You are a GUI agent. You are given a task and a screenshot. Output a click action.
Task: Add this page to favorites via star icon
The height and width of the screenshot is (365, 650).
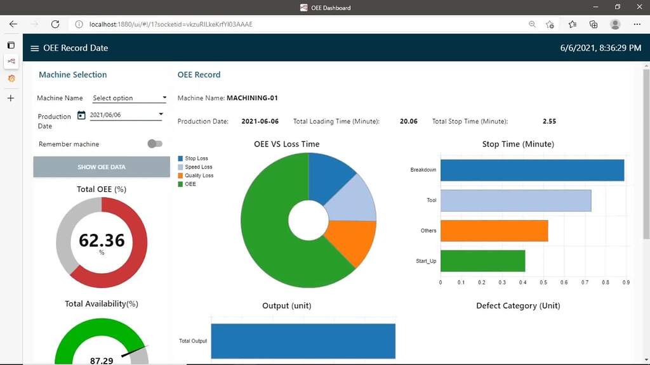point(550,24)
